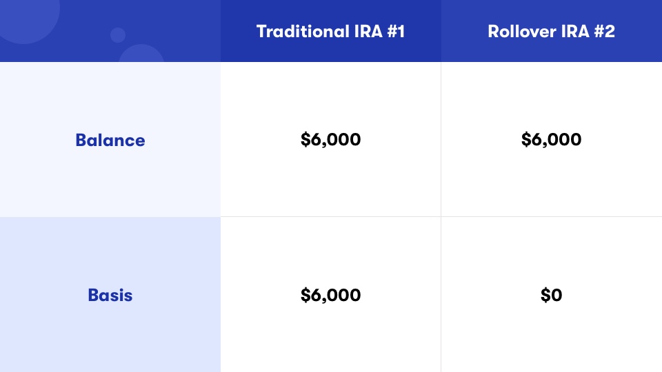The height and width of the screenshot is (372, 662).
Task: Select Rollover IRA #2 basis value $0
Action: (x=552, y=296)
